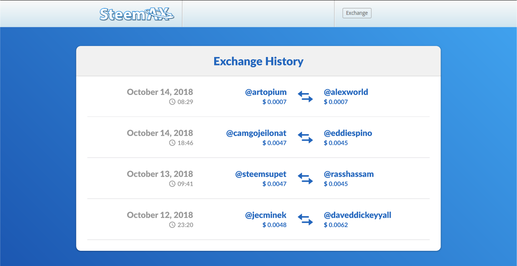Click exchange arrows between jecminek and daveddickeyyall

[x=305, y=220]
